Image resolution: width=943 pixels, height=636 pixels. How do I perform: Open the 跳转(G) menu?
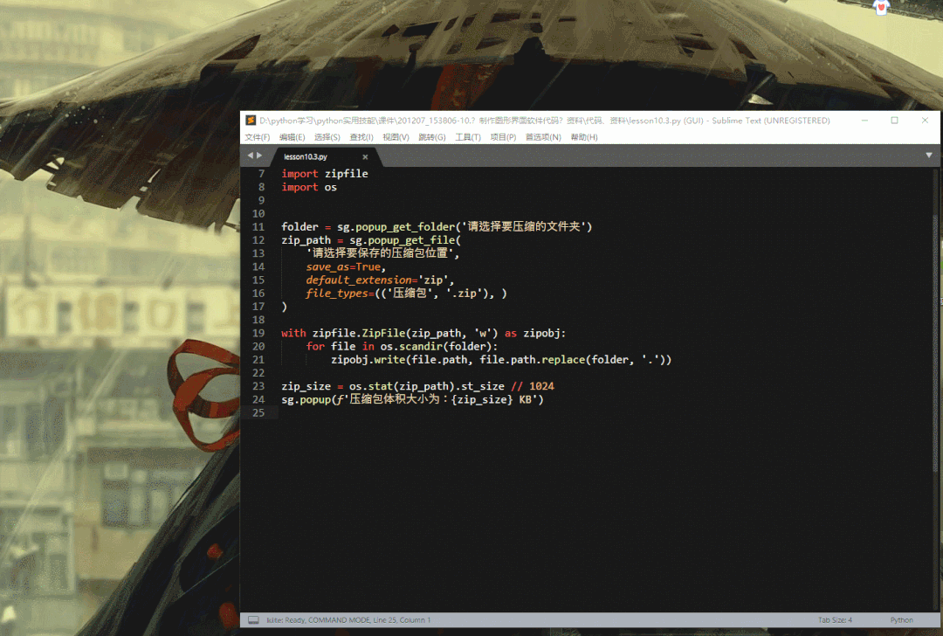point(431,137)
